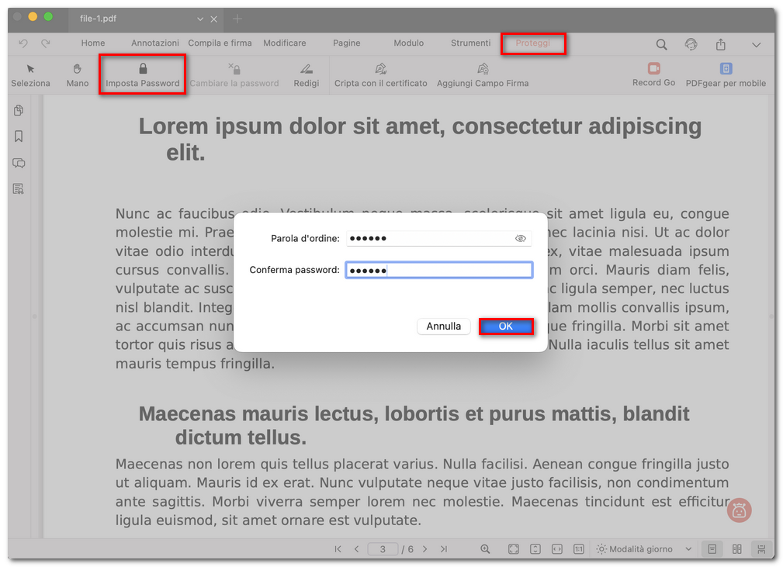
Task: Click Cripta con il certificato
Action: (380, 74)
